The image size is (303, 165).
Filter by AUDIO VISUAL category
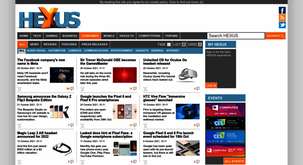point(36,51)
